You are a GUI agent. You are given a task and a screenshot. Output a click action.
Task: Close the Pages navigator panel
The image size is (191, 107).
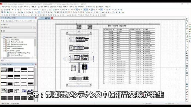pos(36,18)
